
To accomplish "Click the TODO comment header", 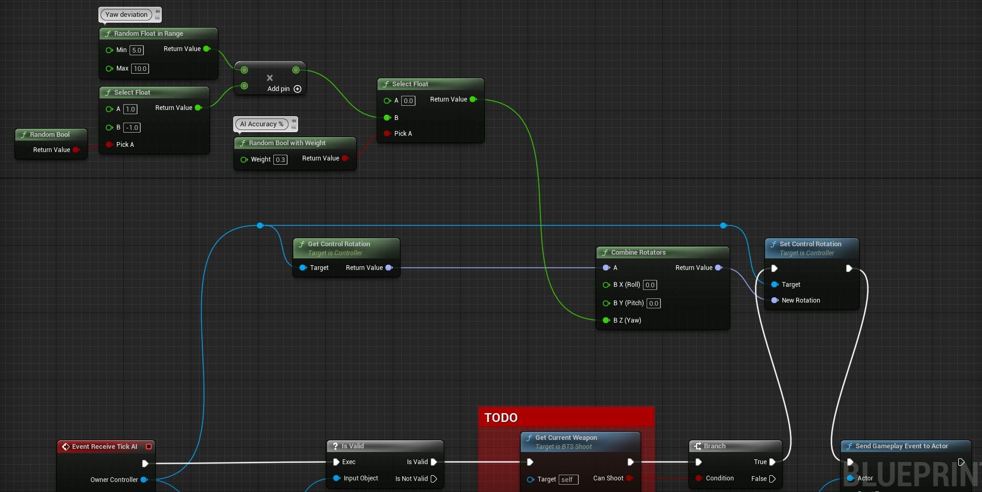I will pos(500,417).
